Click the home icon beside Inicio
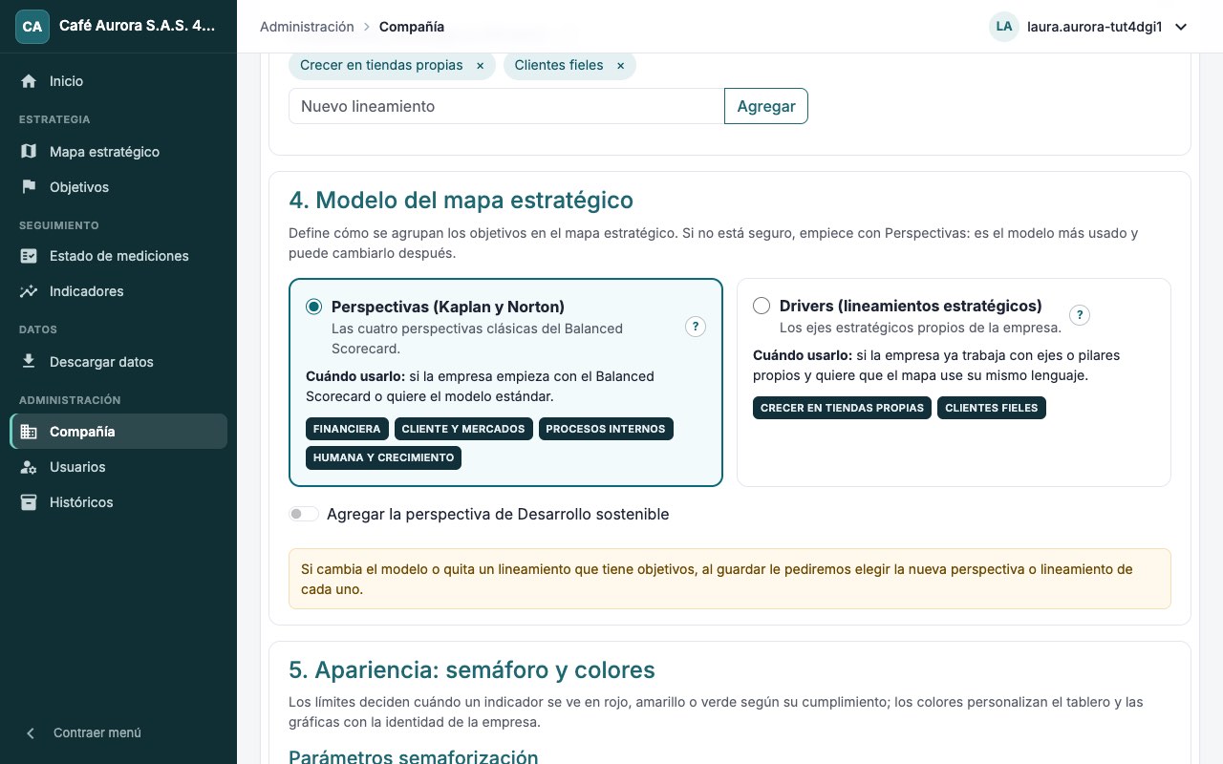The height and width of the screenshot is (764, 1223). click(29, 81)
